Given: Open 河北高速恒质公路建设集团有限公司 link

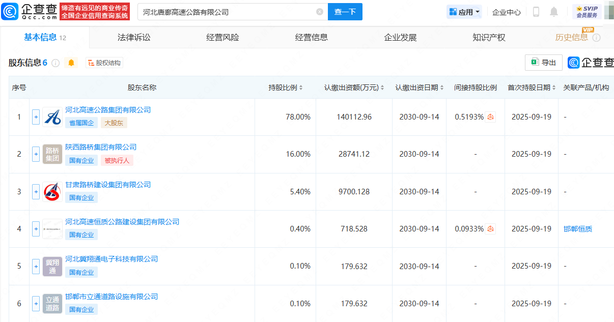Looking at the screenshot, I should point(122,222).
